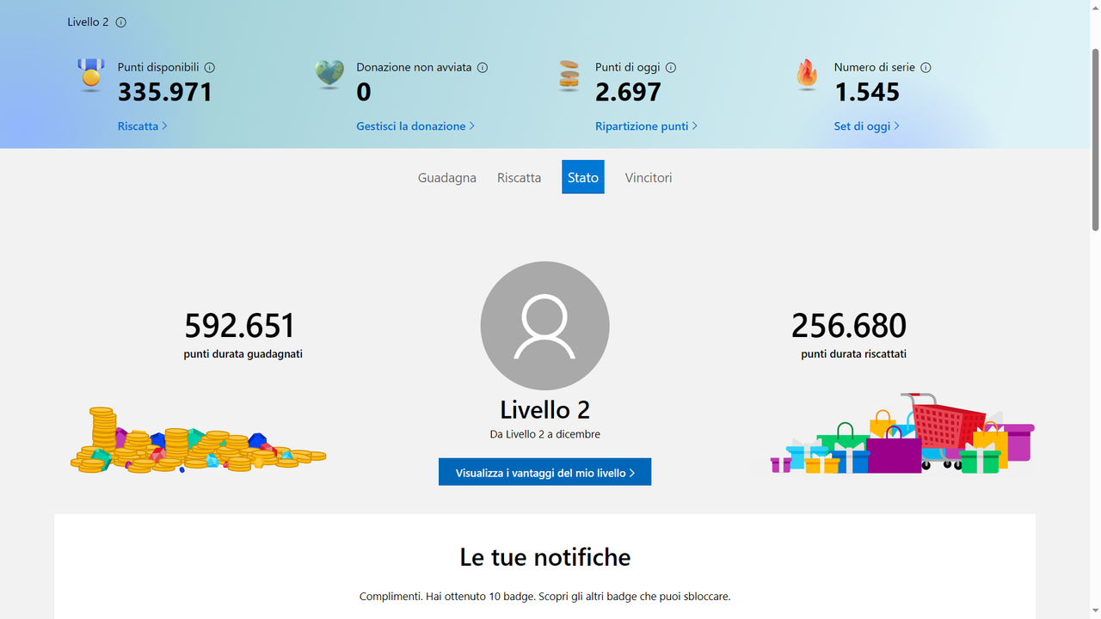This screenshot has height=619, width=1101.
Task: Click the info icon next to Punti di oggi
Action: click(x=670, y=67)
